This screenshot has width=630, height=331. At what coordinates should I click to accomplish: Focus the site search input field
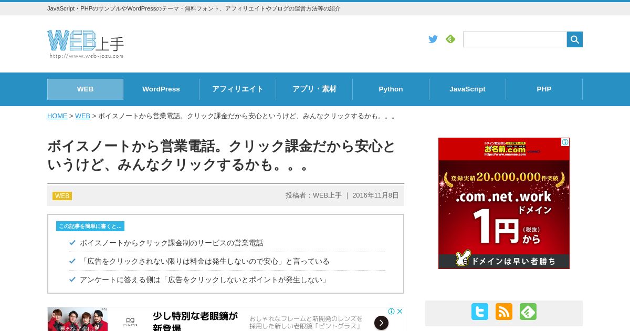(515, 39)
